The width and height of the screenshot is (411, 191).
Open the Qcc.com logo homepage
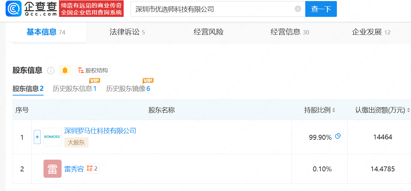coord(32,9)
